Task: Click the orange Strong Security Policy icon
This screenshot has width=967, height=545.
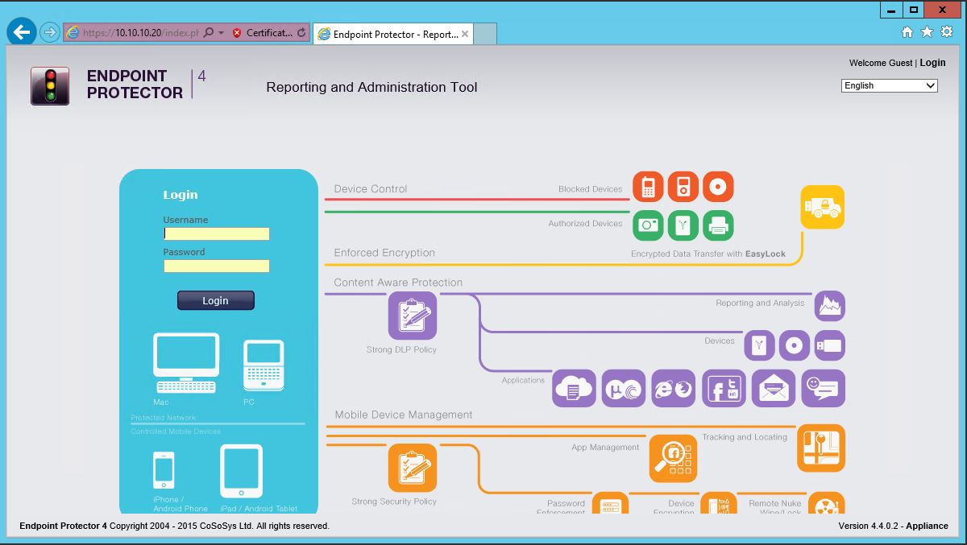Action: tap(413, 468)
